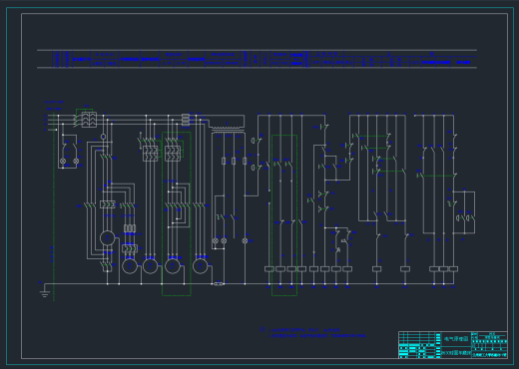This screenshot has width=519, height=369.
Task: Click the stacked fuse block on power lines
Action: [x=186, y=120]
